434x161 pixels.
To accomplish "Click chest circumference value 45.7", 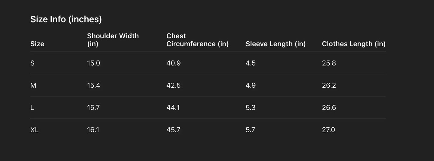I will [x=173, y=130].
